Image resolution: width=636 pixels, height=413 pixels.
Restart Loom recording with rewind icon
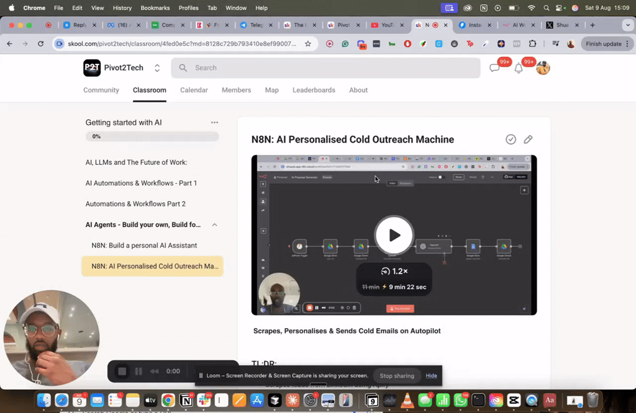click(154, 371)
